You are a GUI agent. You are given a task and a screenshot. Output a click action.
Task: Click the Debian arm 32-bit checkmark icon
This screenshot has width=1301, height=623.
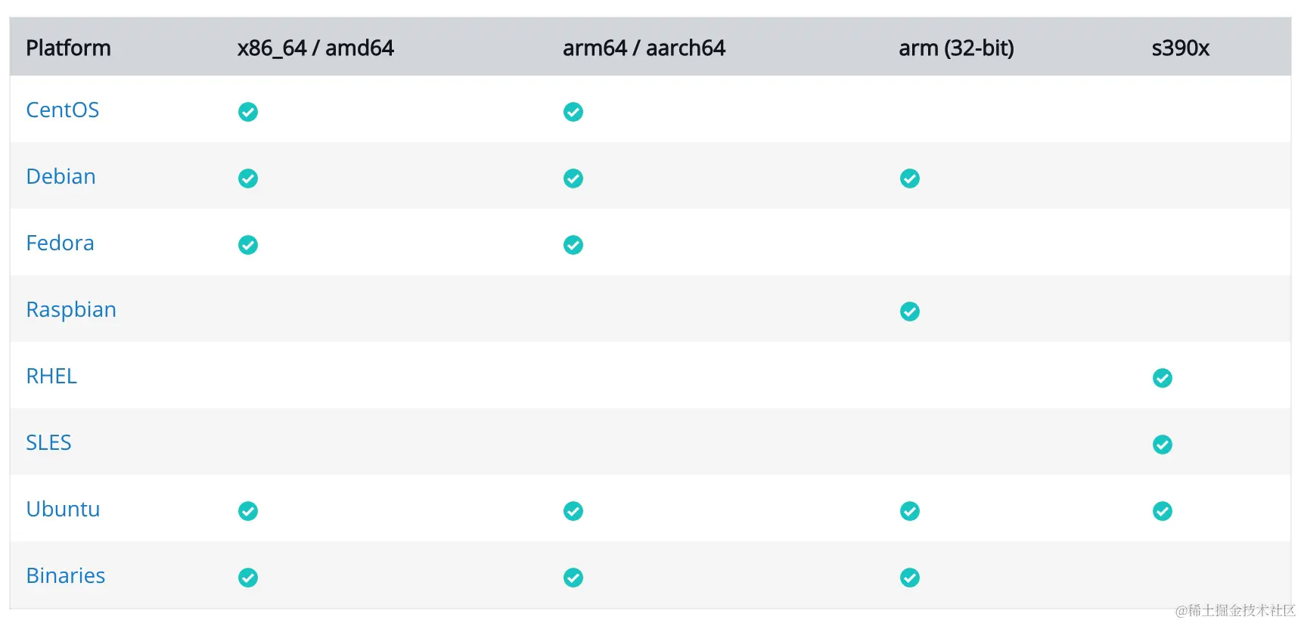pos(910,178)
